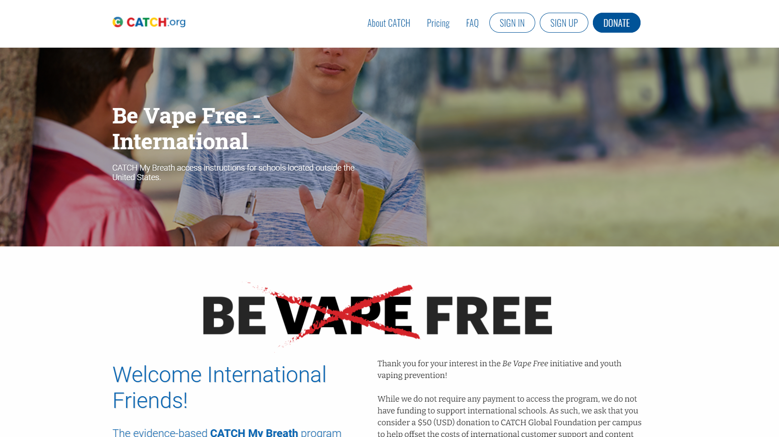Click the red crossed-out VAPE word
779x437 pixels.
pyautogui.click(x=345, y=315)
